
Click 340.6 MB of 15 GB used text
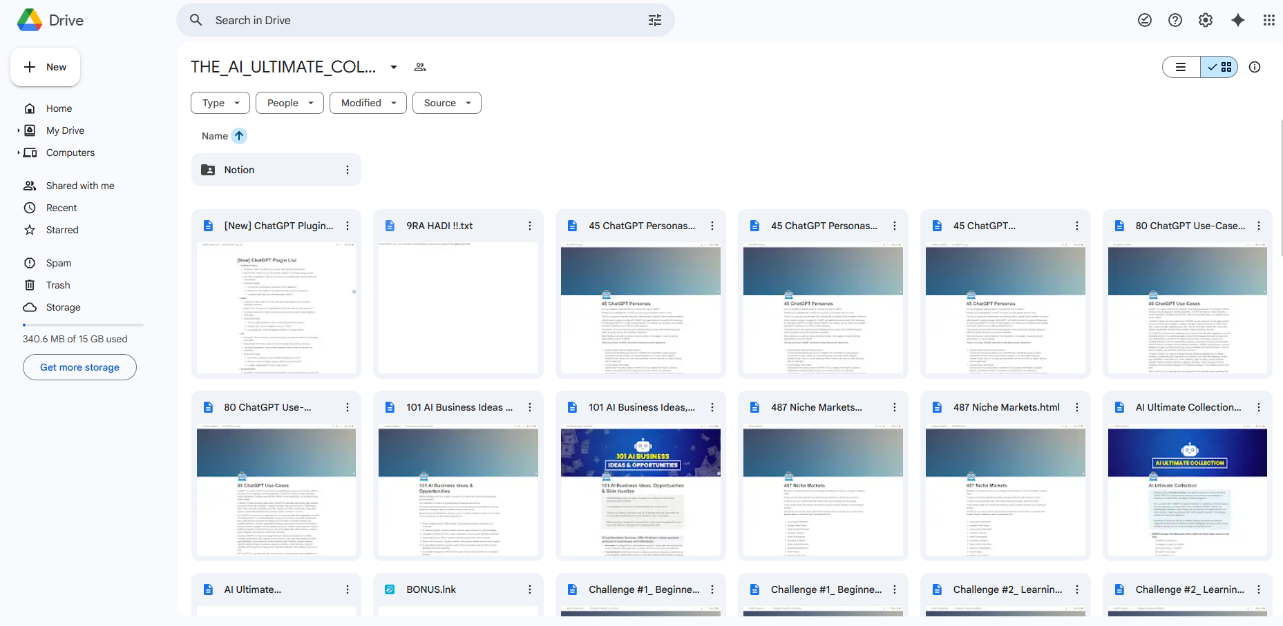75,339
